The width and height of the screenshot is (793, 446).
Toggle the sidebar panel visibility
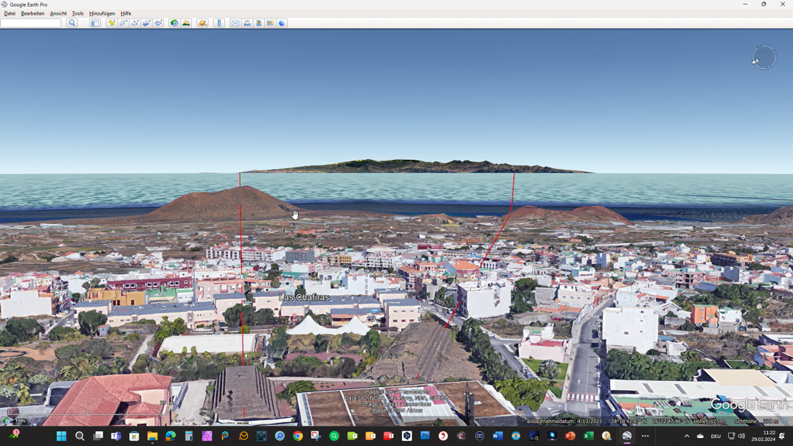coord(95,24)
